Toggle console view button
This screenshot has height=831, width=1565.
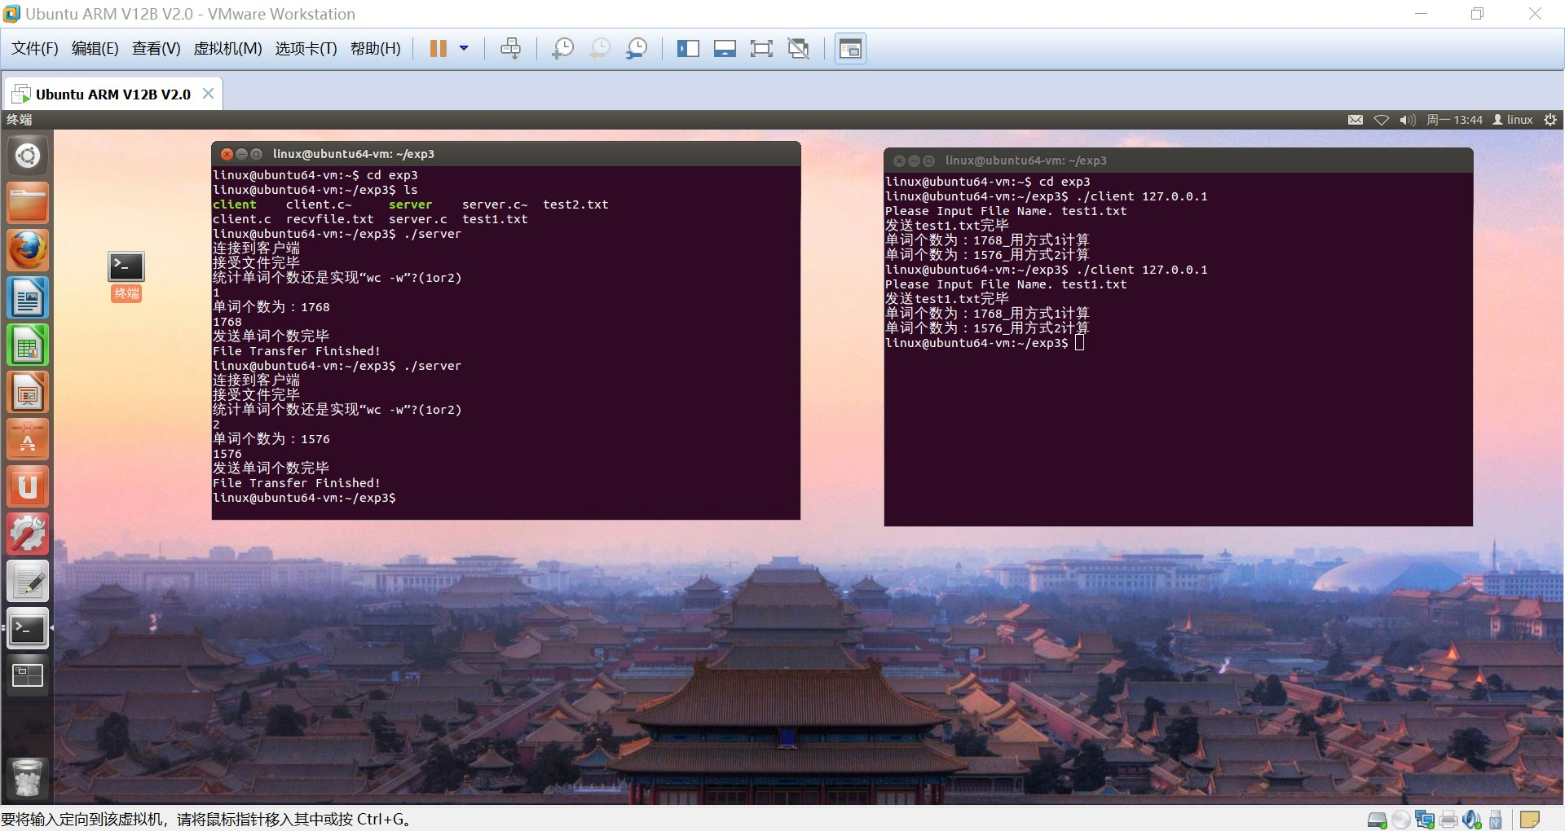tap(850, 49)
